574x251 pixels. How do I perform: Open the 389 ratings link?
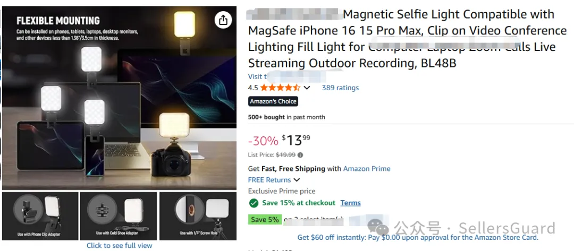pyautogui.click(x=340, y=88)
